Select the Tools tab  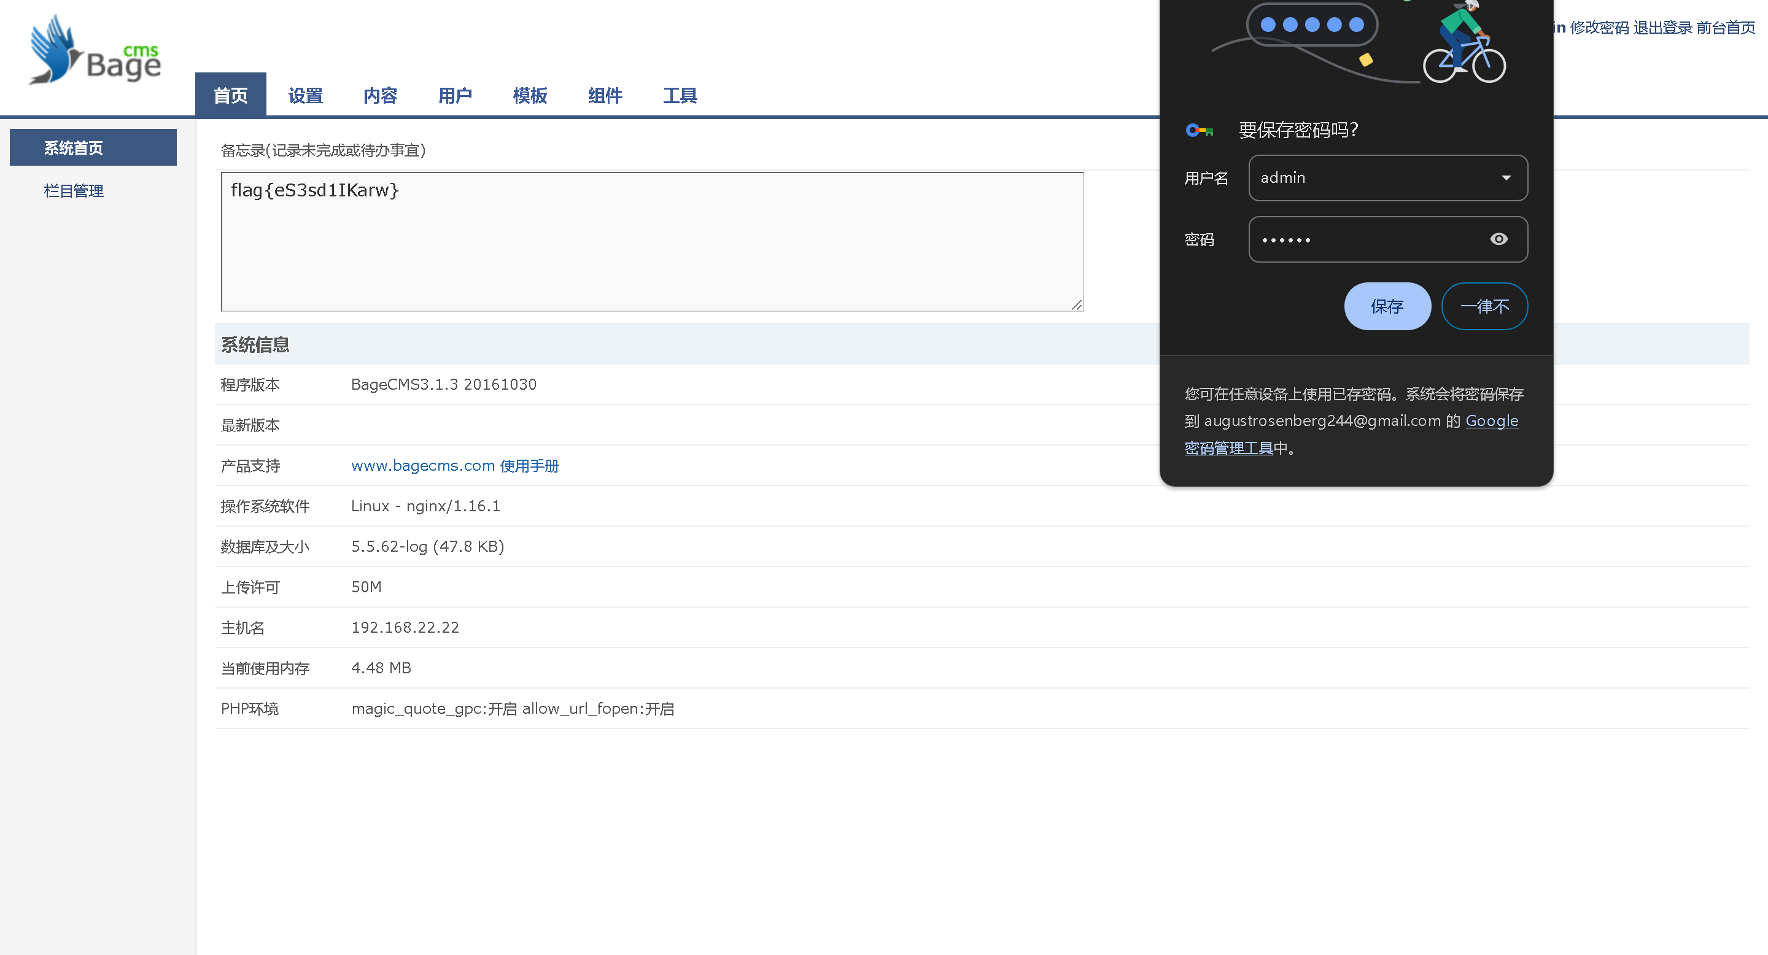680,95
